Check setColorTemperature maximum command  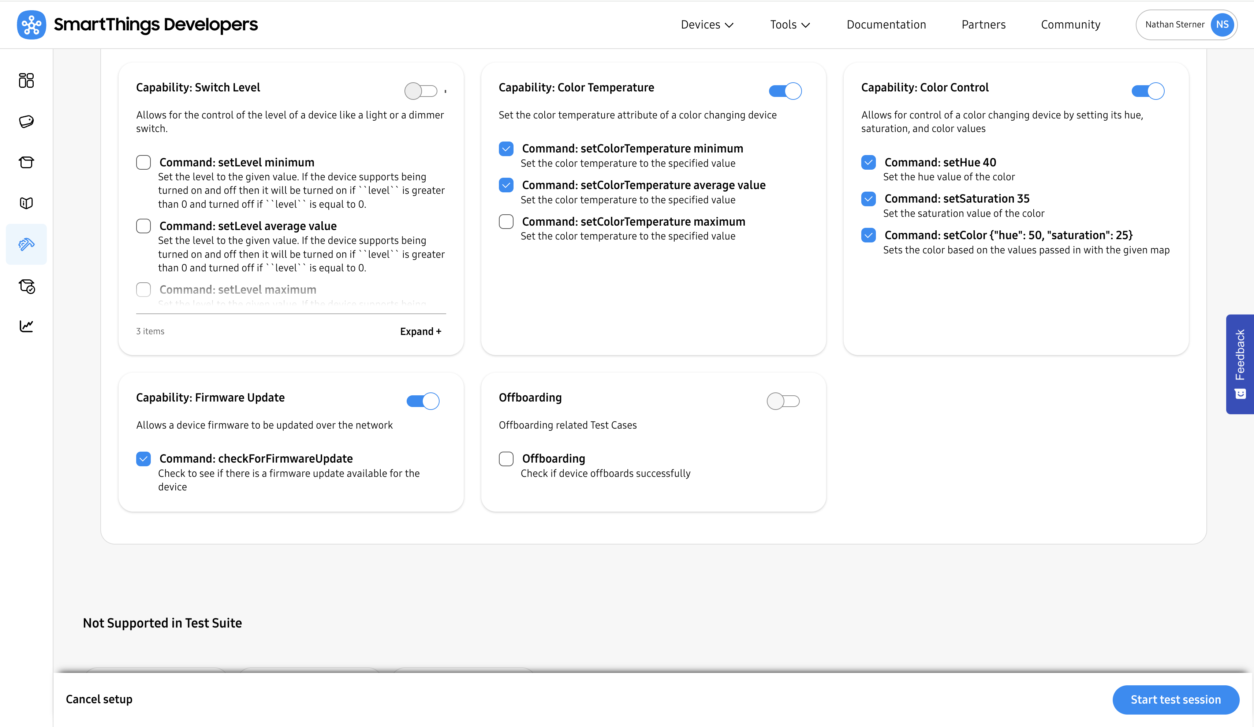point(506,221)
